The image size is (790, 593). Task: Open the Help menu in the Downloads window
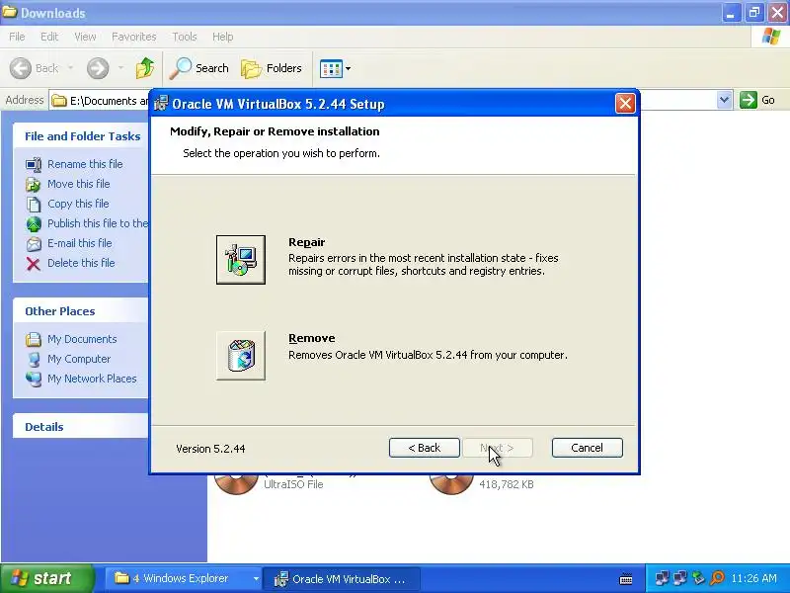click(222, 37)
